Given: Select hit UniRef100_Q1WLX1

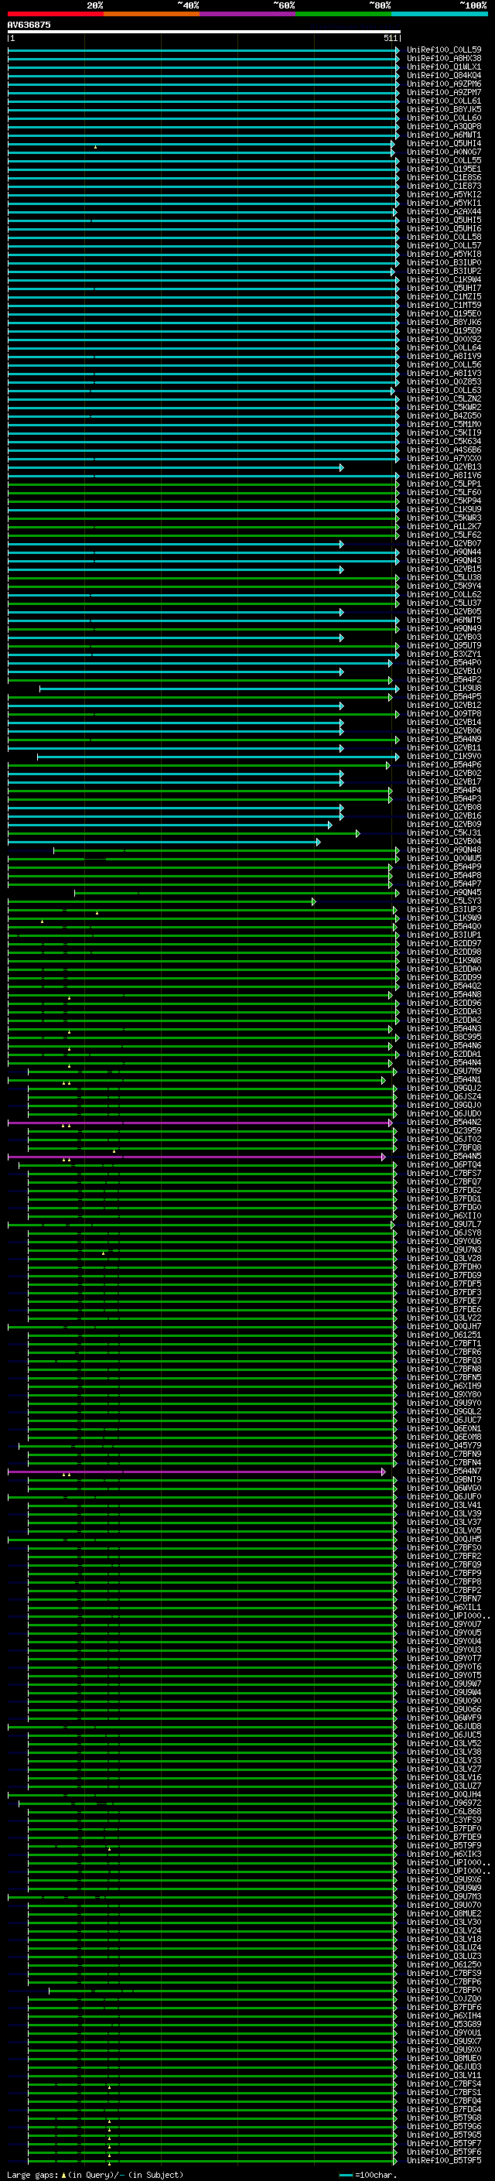Looking at the screenshot, I should [443, 67].
